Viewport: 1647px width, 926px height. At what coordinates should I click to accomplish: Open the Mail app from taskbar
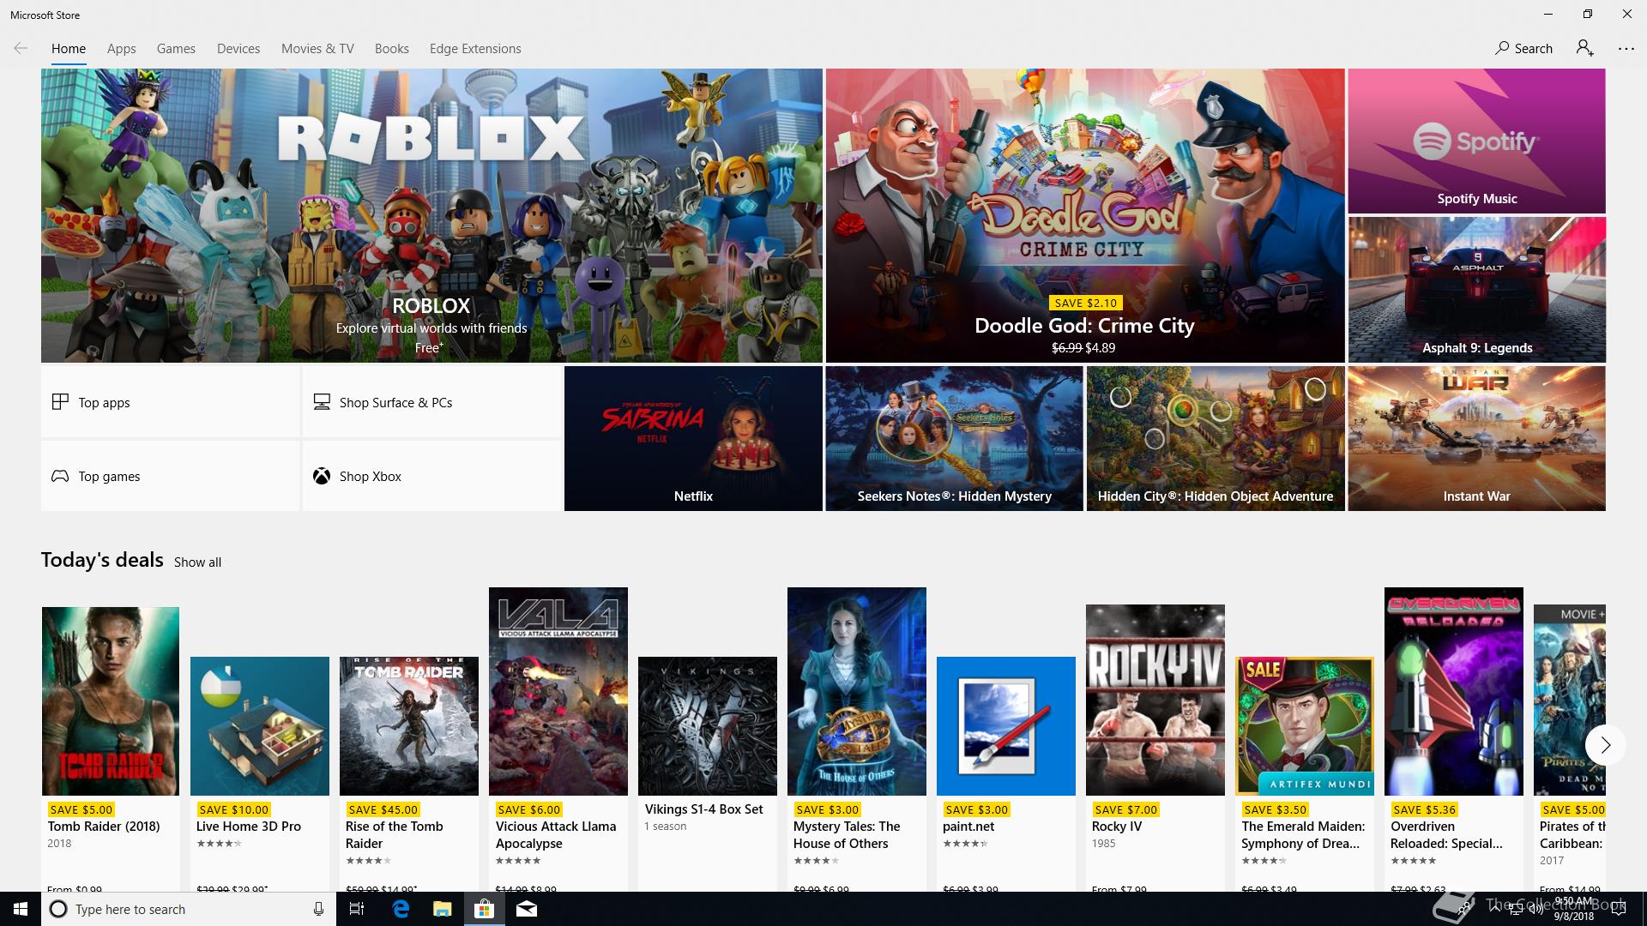click(x=527, y=909)
